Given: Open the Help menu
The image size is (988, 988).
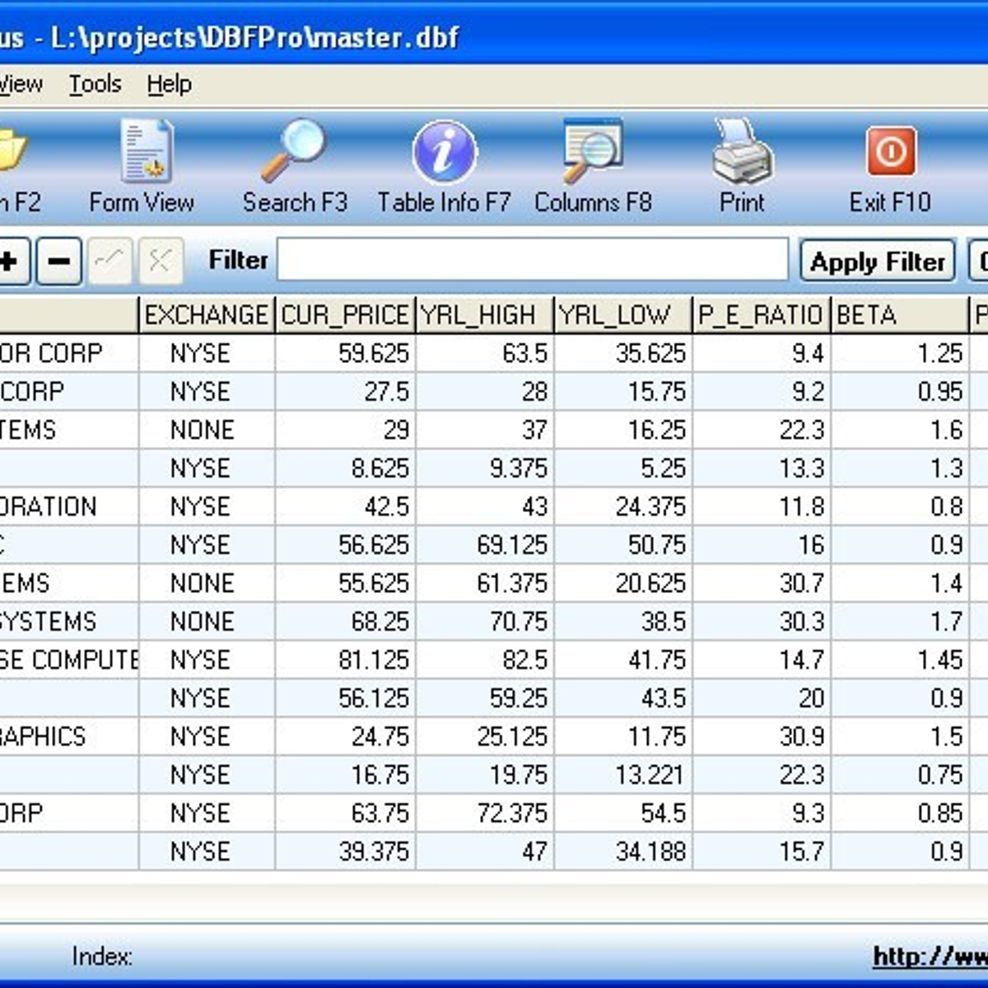Looking at the screenshot, I should 168,83.
